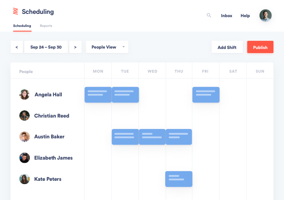Screen dimensions: 284x200
Task: Click Elizabeth James's avatar
Action: [x=24, y=158]
